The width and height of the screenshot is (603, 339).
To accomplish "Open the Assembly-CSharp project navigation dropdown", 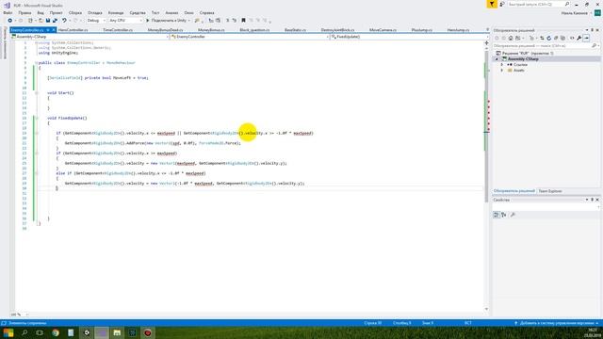I will [90, 37].
